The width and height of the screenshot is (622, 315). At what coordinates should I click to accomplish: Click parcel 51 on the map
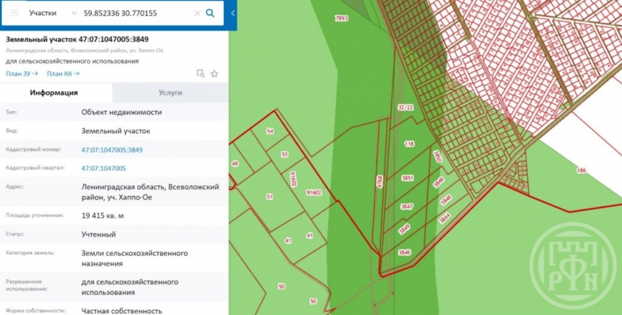pyautogui.click(x=269, y=196)
